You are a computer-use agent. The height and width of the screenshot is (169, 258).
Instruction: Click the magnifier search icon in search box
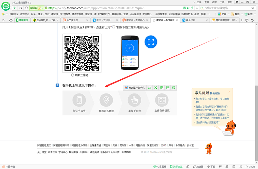click(253, 8)
